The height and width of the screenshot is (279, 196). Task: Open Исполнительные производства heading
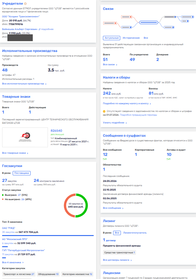pyautogui.click(x=30, y=51)
